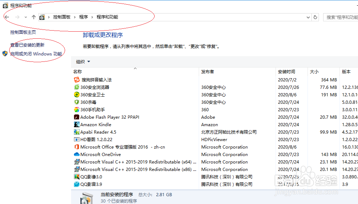Image resolution: width=358 pixels, height=204 pixels.
Task: Click the Amazon Kindle program name
Action: 96,125
